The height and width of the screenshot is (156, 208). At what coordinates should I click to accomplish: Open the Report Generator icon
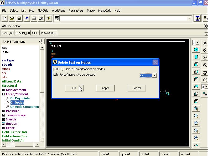[x=41, y=18]
